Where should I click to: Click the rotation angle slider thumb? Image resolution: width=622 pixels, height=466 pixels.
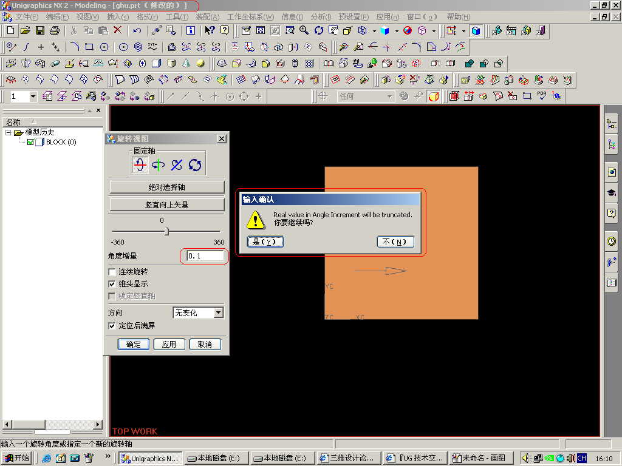tap(166, 231)
